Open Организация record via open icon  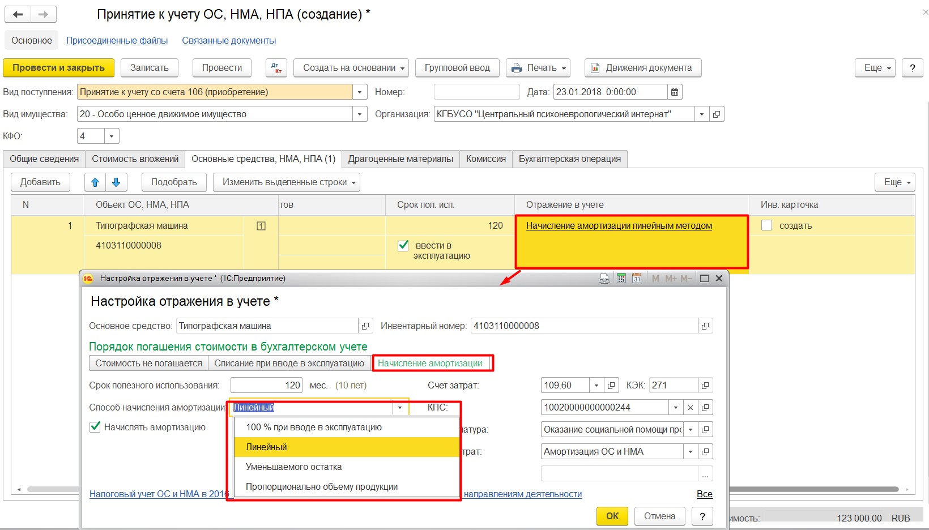(717, 114)
